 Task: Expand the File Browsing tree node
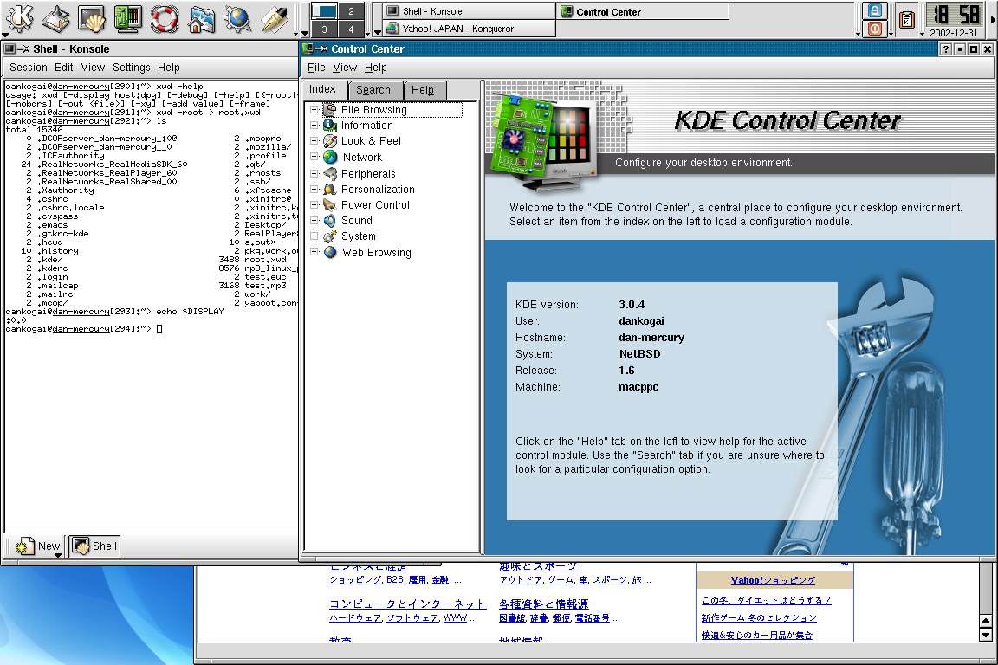[x=314, y=109]
